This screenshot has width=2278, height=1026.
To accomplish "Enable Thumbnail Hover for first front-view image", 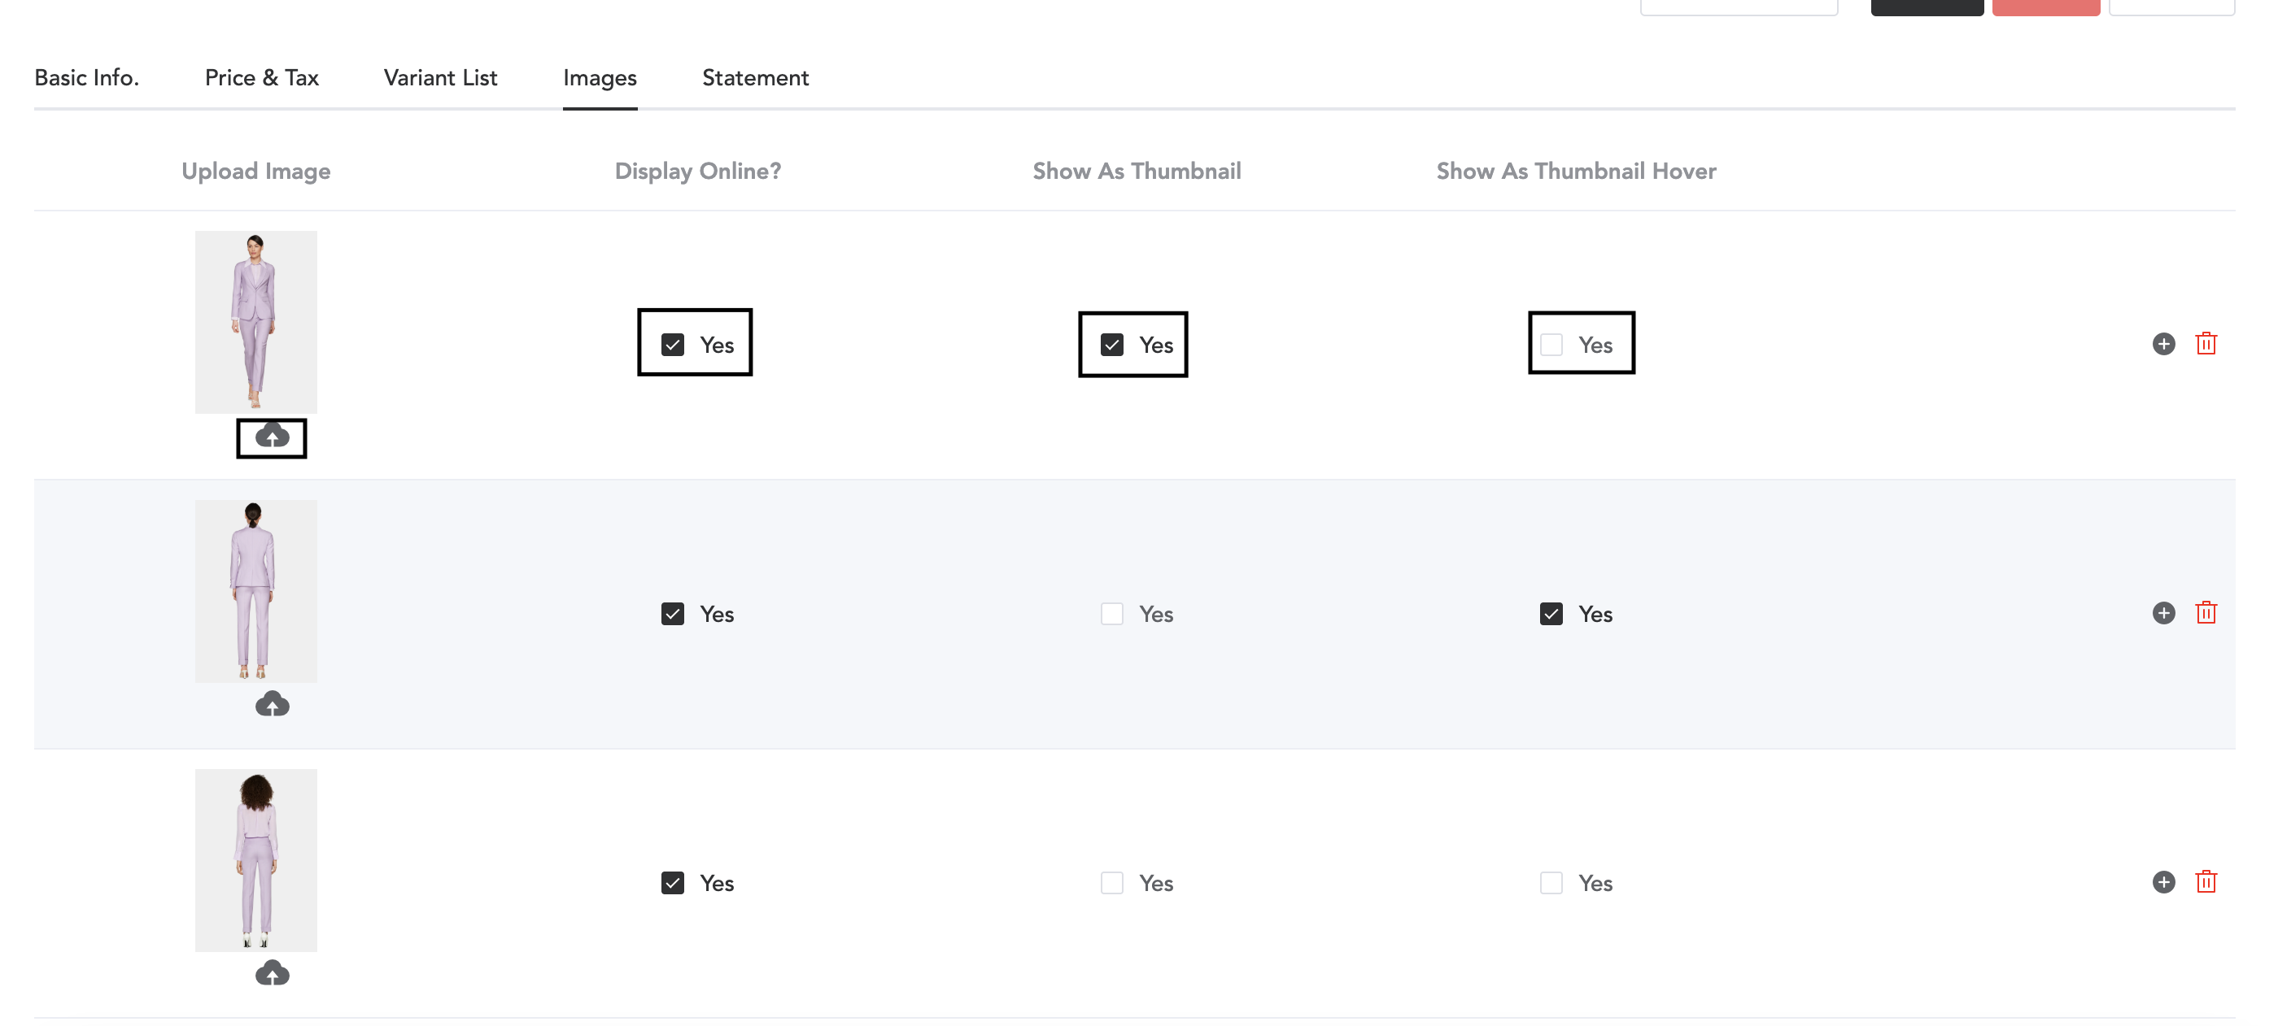I will coord(1551,345).
